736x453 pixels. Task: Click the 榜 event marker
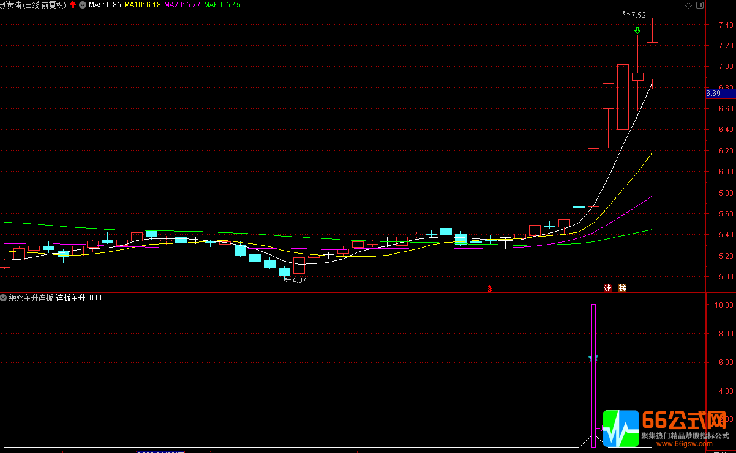(623, 288)
